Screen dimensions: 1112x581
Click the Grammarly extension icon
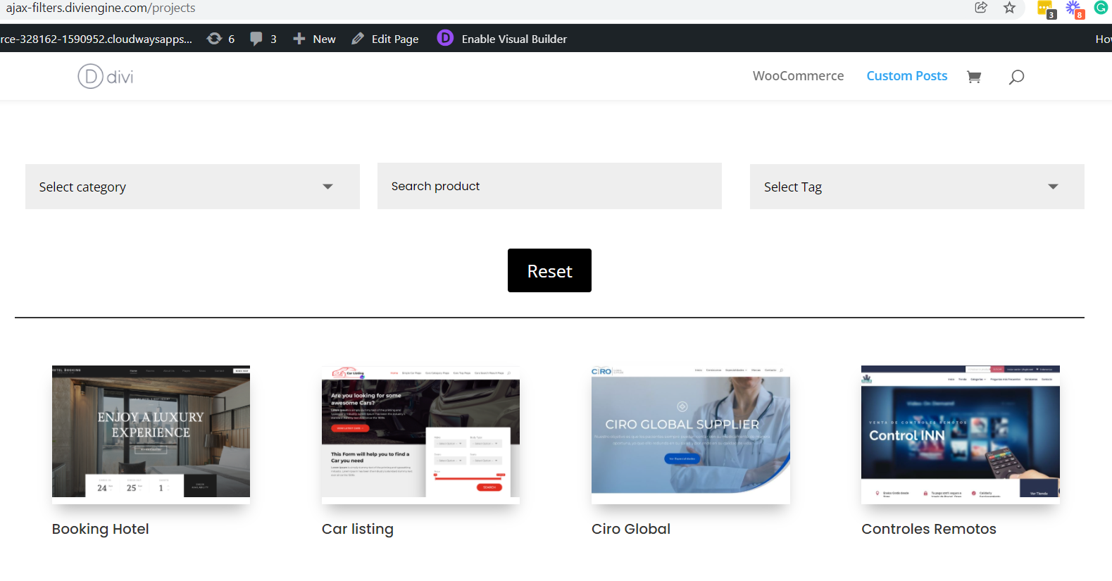click(1101, 8)
